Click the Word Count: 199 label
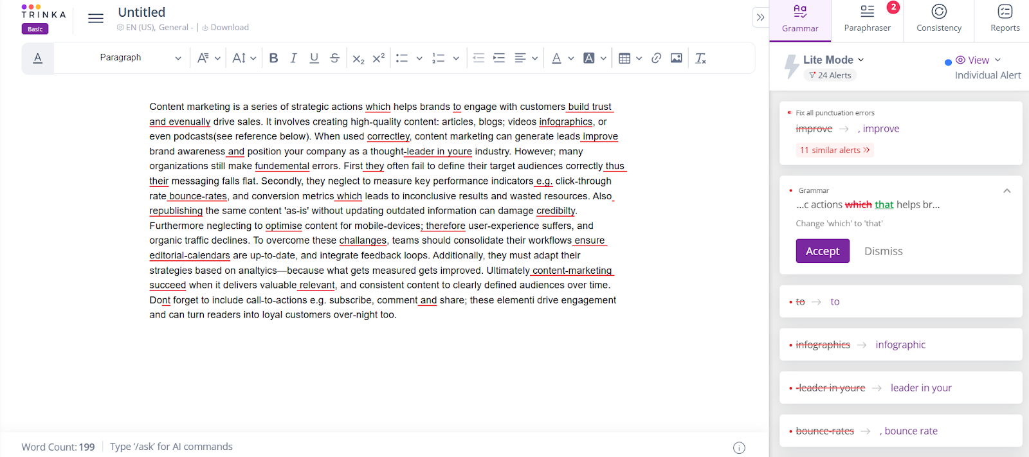Viewport: 1029px width, 457px height. click(58, 447)
